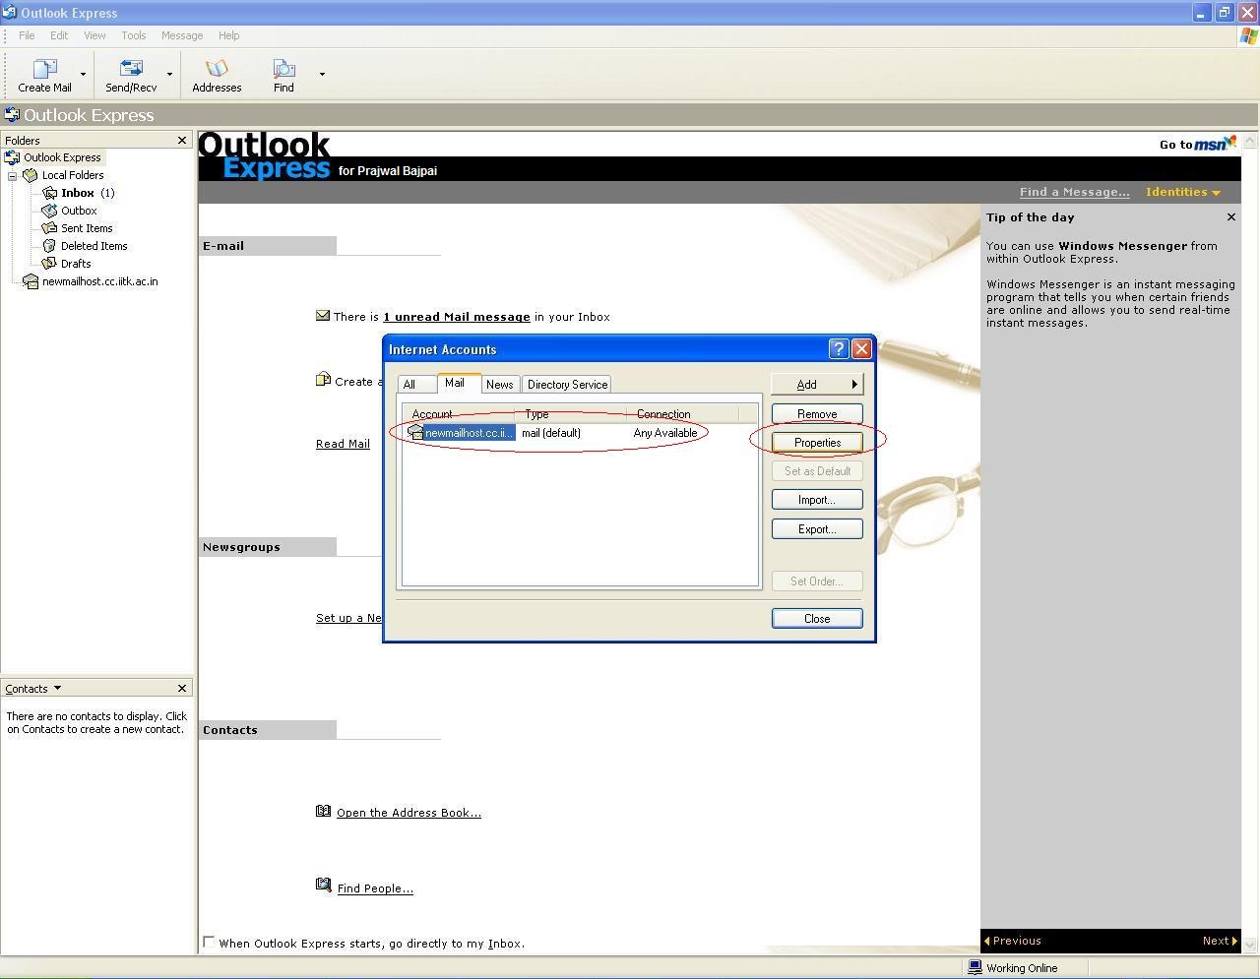Toggle go directly to my Inbox checkbox
This screenshot has height=979, width=1260.
pyautogui.click(x=209, y=943)
